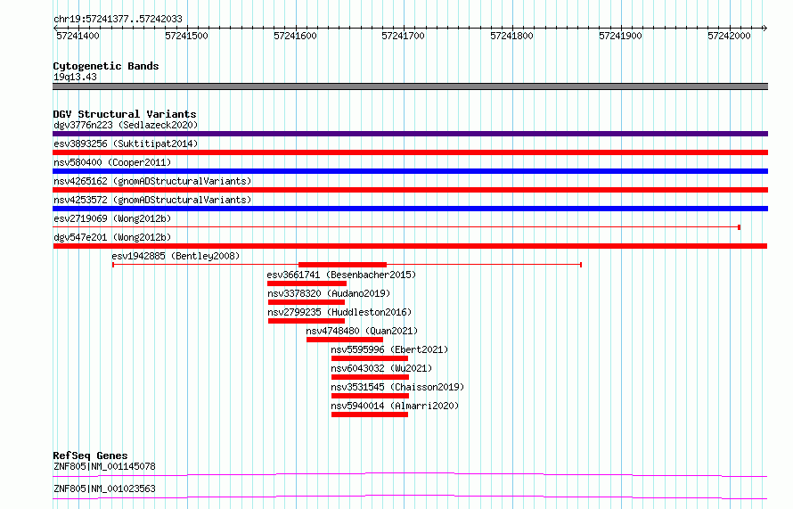Image resolution: width=793 pixels, height=509 pixels.
Task: Click the 57242000 ruler position
Action: coord(729,36)
